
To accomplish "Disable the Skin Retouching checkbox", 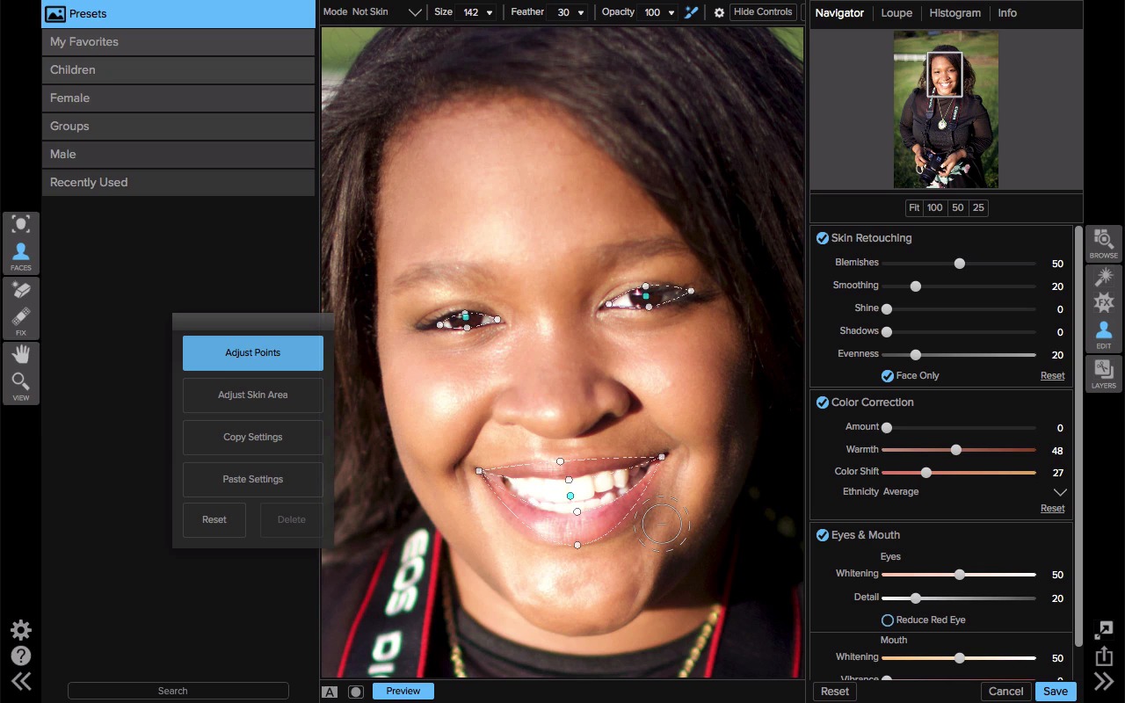I will pyautogui.click(x=823, y=238).
